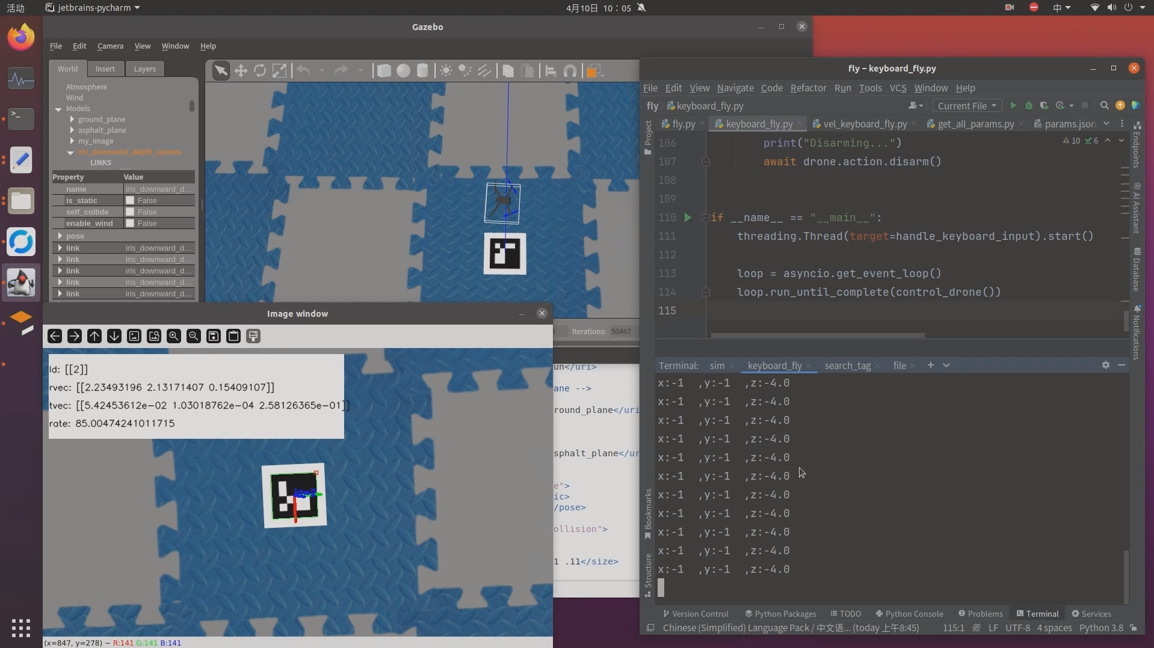Zoom in using the Image window magnifier
This screenshot has width=1154, height=648.
point(174,336)
